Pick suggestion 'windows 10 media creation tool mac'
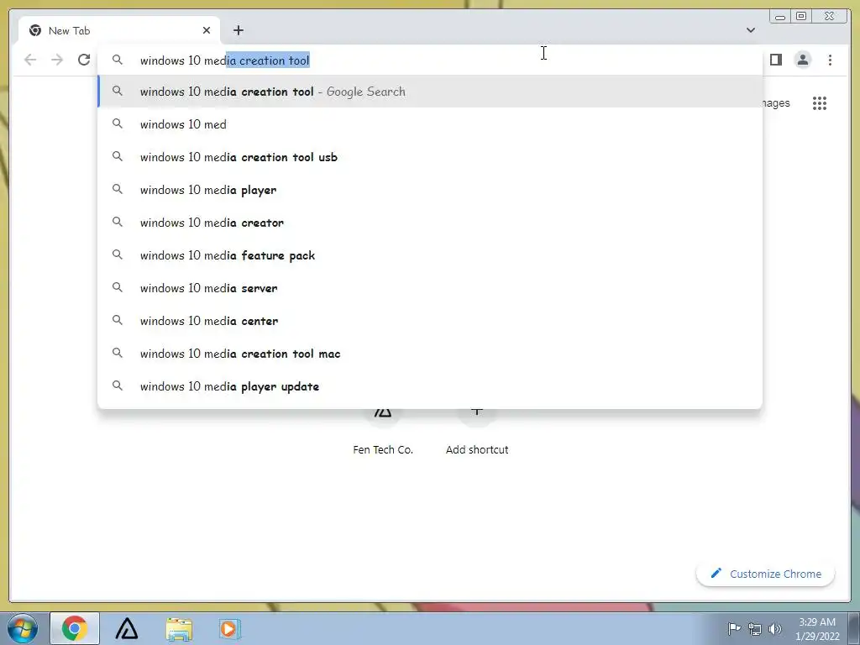Image resolution: width=860 pixels, height=645 pixels. tap(430, 354)
